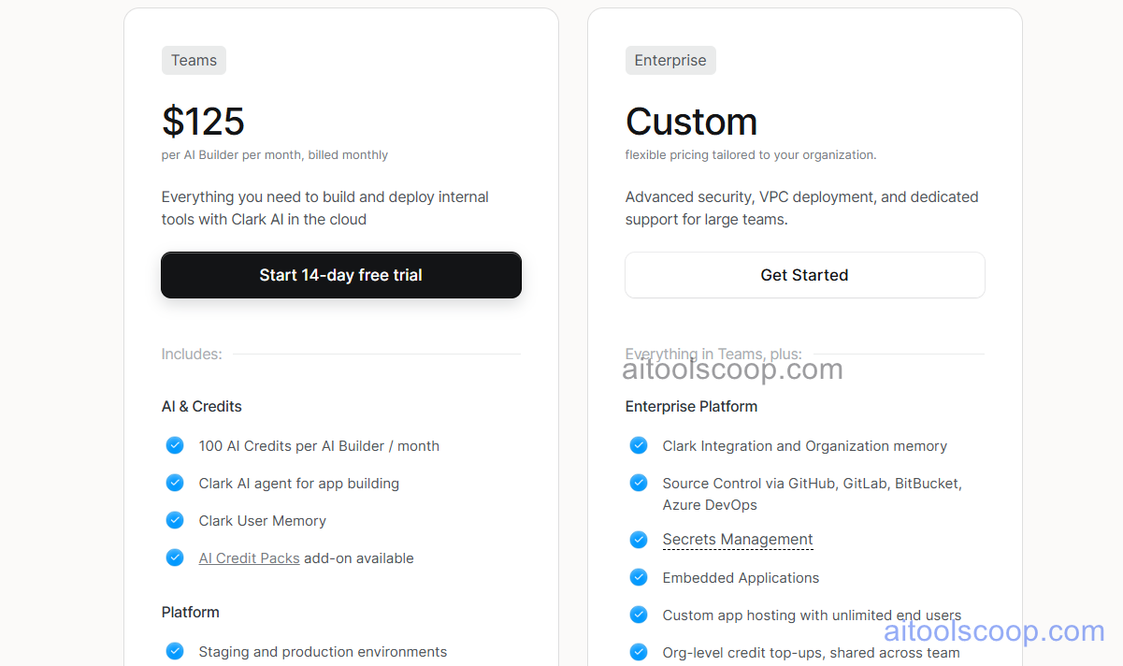Click the checkmark beside Clark Integration
1123x666 pixels.
tap(639, 445)
